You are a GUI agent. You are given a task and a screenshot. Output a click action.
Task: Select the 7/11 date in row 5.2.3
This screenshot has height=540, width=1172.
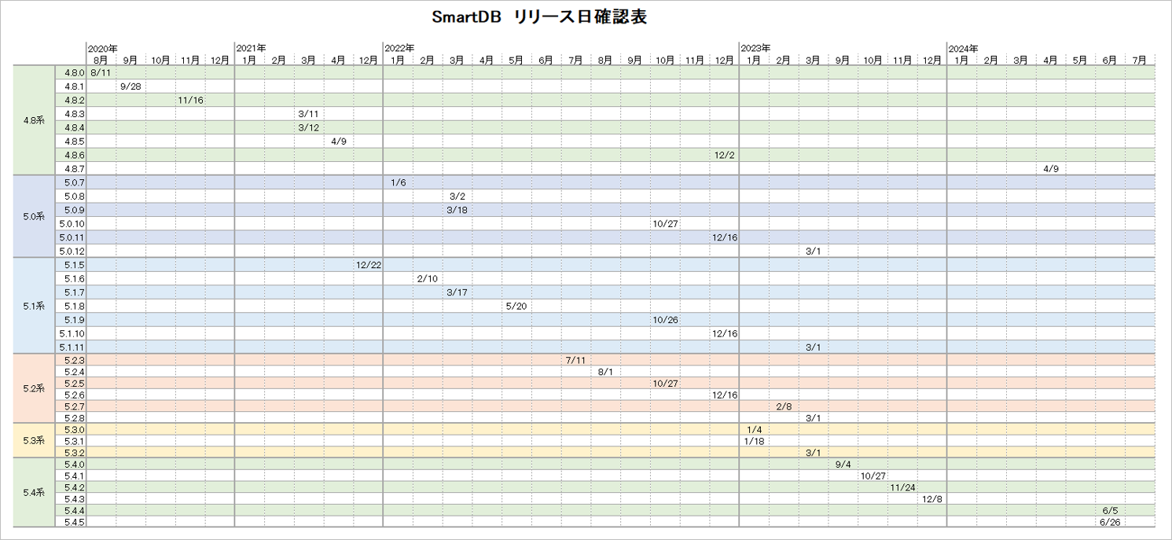point(575,360)
